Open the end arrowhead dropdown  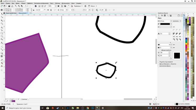pyautogui.click(x=171, y=48)
